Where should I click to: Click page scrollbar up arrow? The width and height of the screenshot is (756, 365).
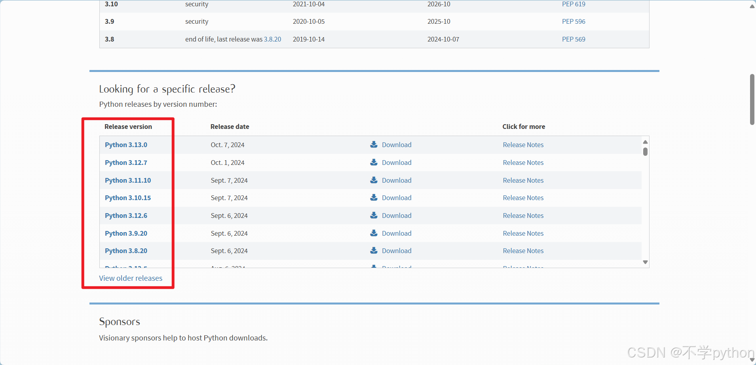point(752,6)
